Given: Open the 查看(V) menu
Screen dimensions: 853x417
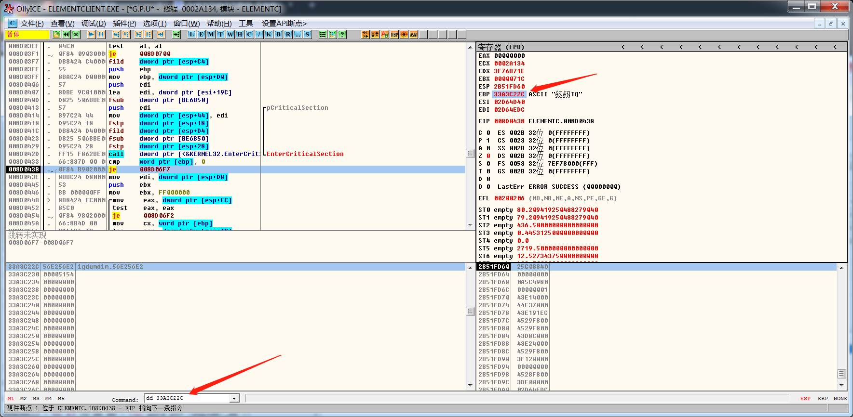Looking at the screenshot, I should 63,23.
